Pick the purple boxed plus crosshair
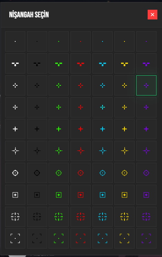 [x=146, y=195]
